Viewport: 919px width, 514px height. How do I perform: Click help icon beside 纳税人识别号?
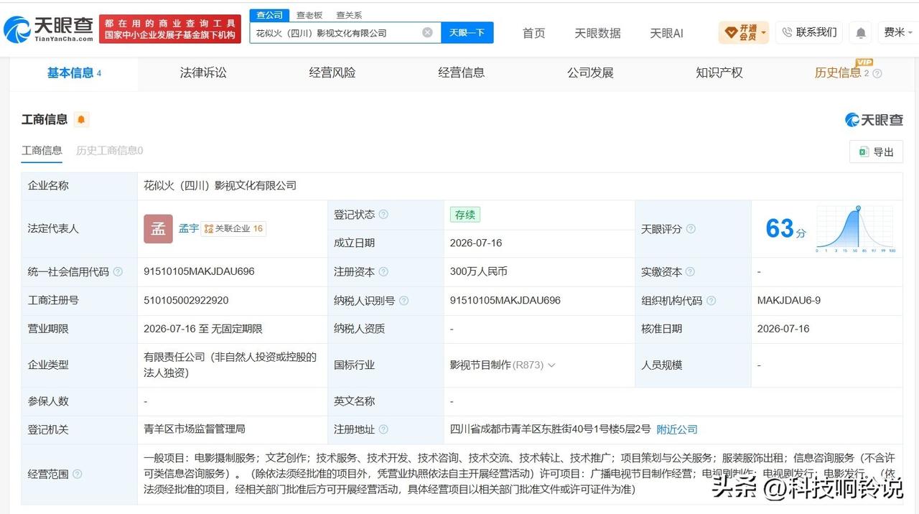(x=404, y=301)
